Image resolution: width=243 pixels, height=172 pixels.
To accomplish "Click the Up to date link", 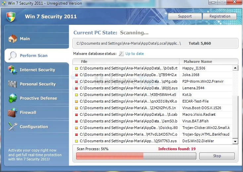I will [134, 54].
